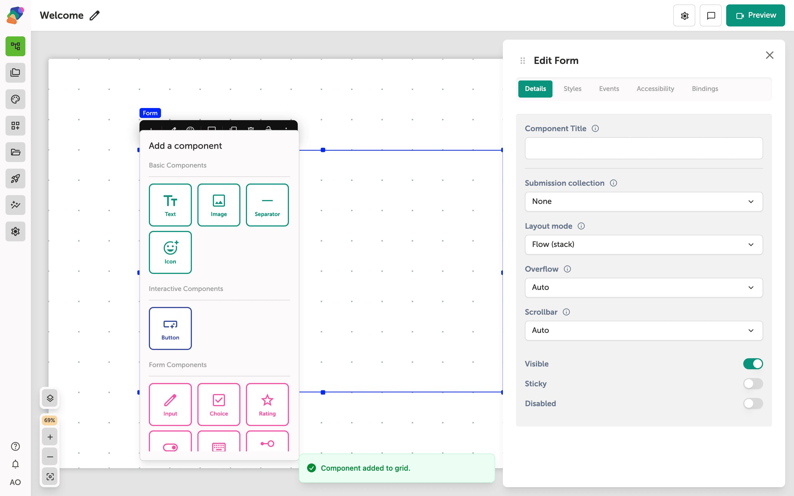Open the add-widgets grid icon in sidebar
Screen dimensions: 794x496
click(x=15, y=126)
